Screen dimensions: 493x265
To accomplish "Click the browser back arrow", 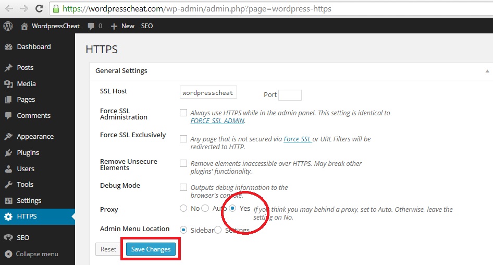I will (9, 8).
